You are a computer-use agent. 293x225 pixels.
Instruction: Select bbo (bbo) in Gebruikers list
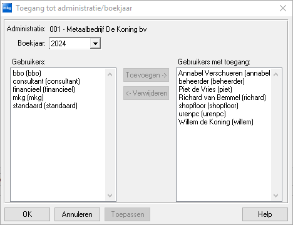(27, 73)
